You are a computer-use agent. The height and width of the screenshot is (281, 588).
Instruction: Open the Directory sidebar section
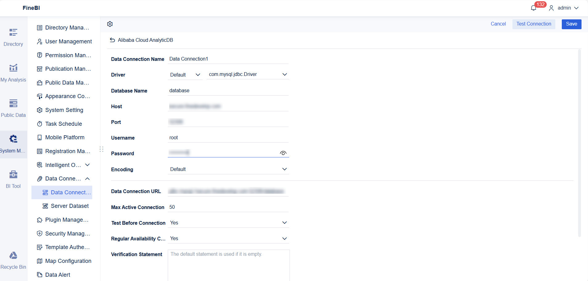pos(13,37)
